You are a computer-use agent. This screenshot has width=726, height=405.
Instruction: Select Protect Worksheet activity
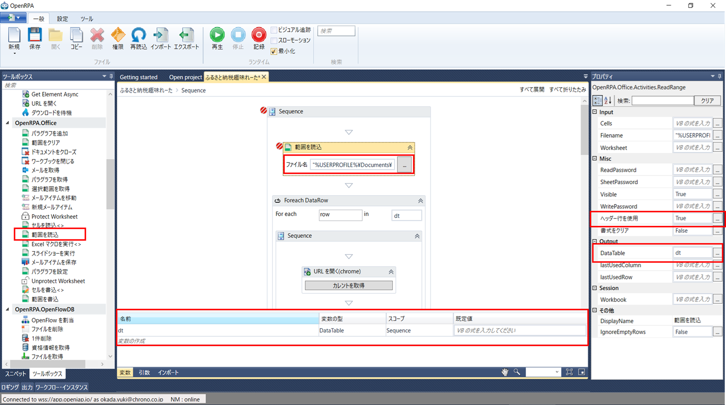[x=54, y=216]
